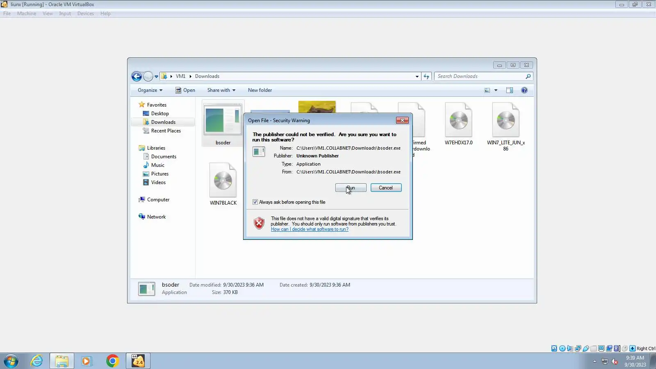Close the Security Warning with red X
This screenshot has height=369, width=656.
(x=402, y=120)
